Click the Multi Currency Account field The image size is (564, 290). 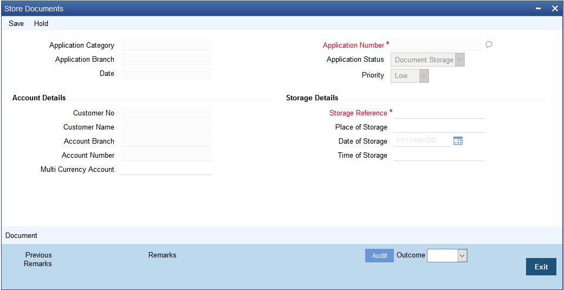click(x=166, y=169)
